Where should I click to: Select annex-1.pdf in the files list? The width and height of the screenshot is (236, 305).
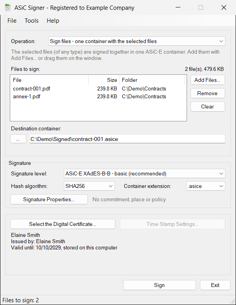[x=27, y=96]
